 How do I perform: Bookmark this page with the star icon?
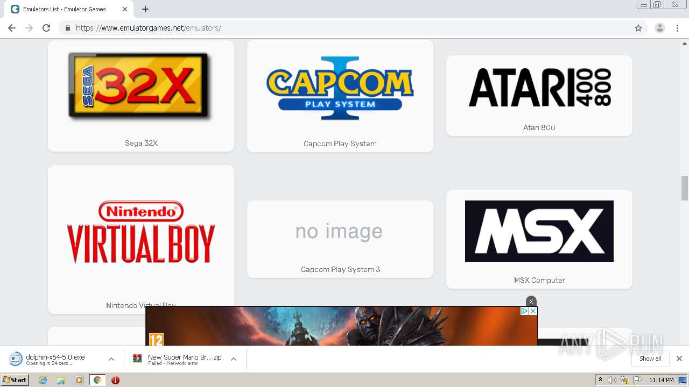[x=638, y=28]
